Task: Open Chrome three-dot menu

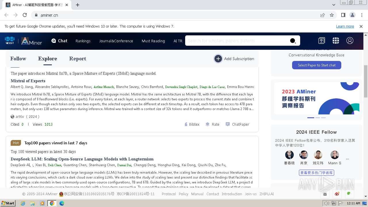Action: 361,15
